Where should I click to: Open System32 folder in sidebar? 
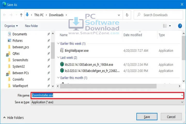point(19,66)
